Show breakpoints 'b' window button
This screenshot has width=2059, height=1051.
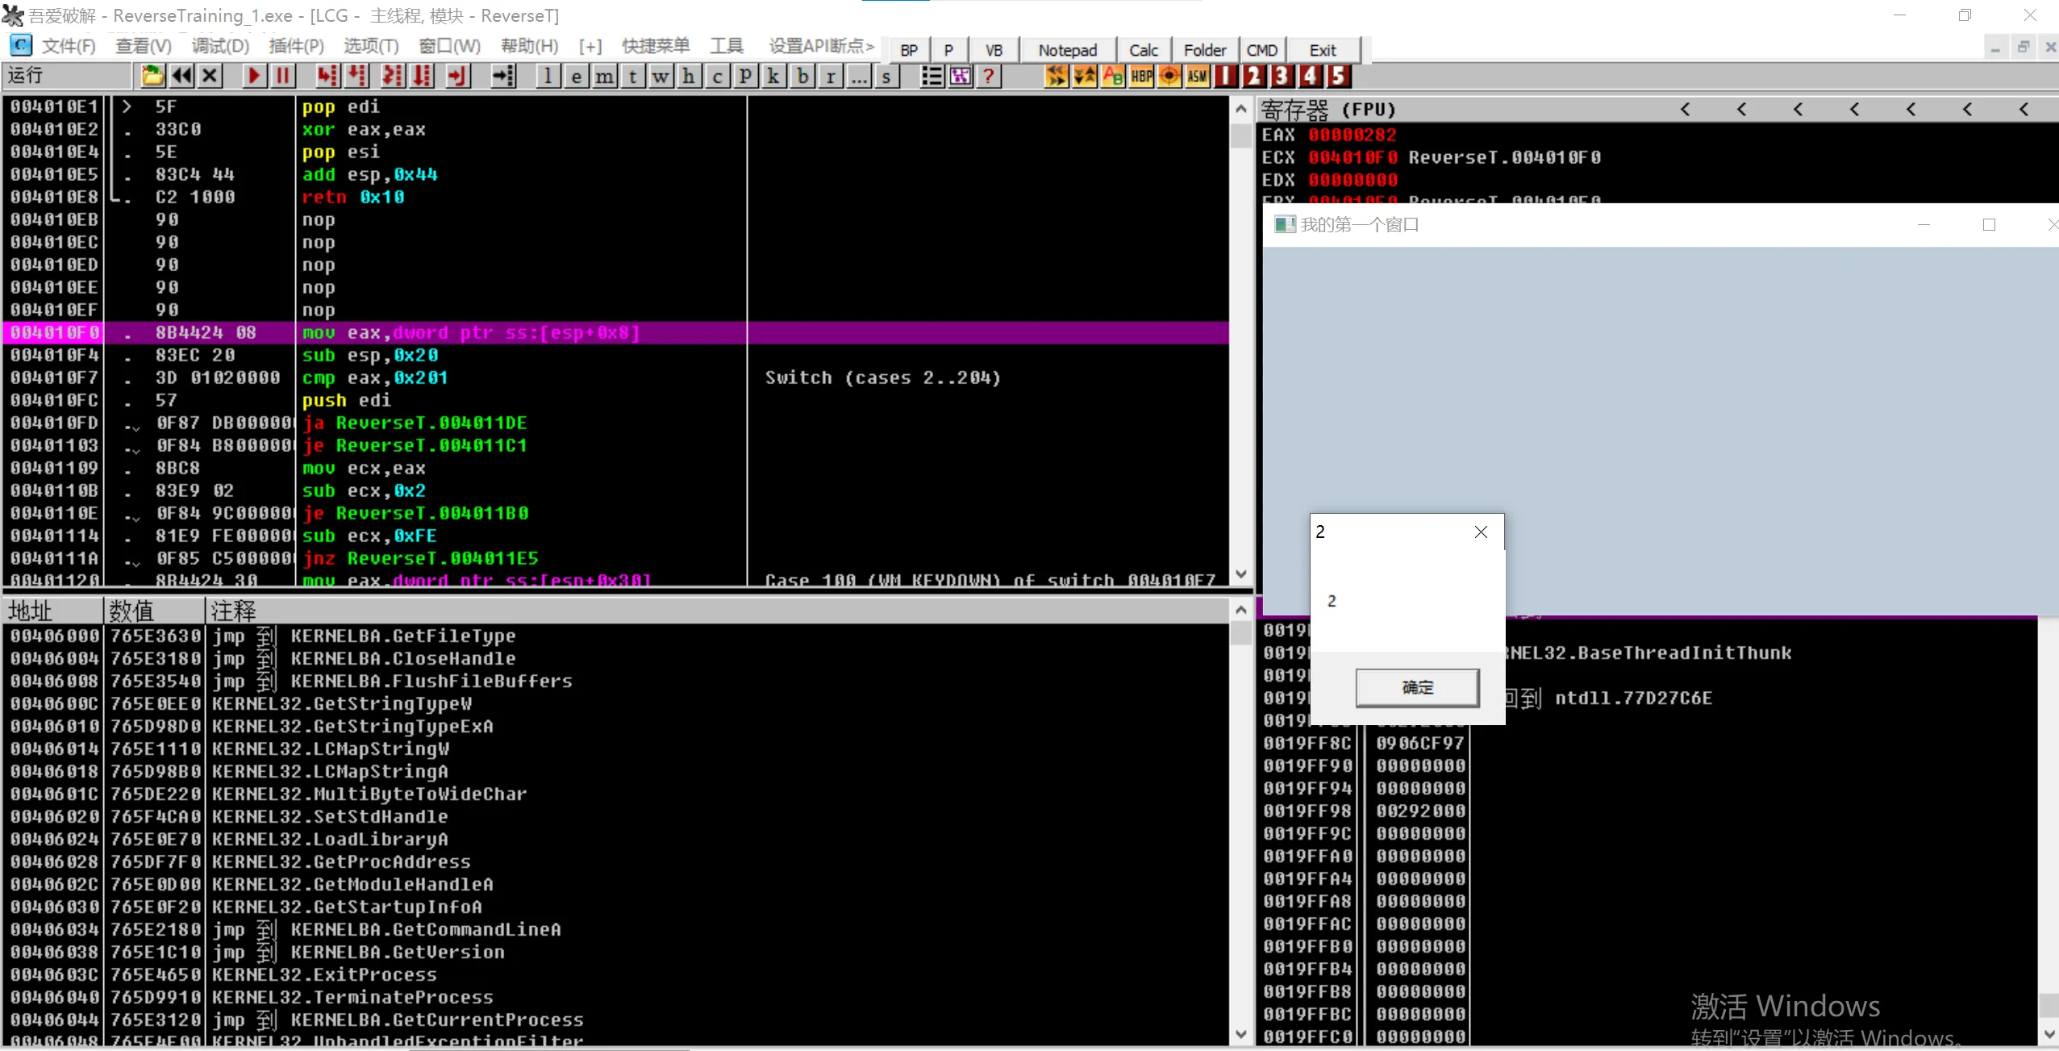(802, 77)
